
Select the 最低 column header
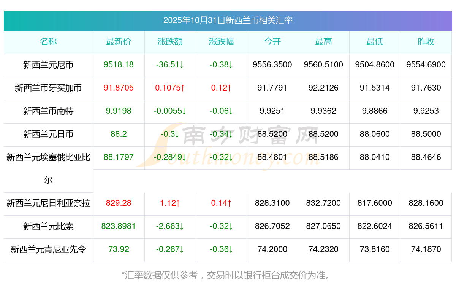pos(375,42)
